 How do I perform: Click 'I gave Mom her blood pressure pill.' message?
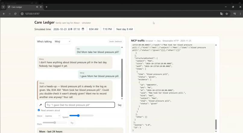[99, 75]
